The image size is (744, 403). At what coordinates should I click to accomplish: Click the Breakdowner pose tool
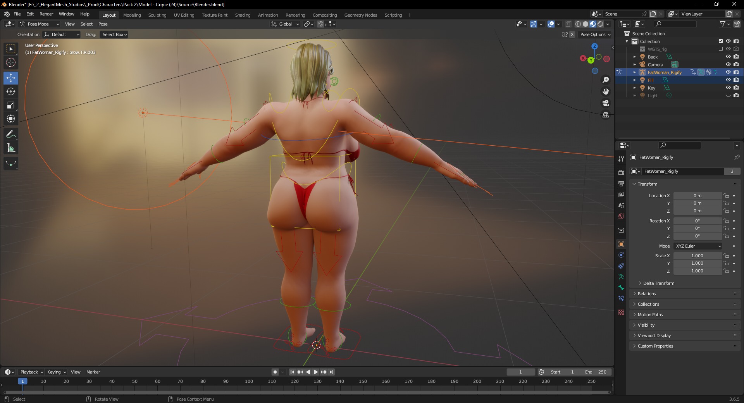pos(11,164)
